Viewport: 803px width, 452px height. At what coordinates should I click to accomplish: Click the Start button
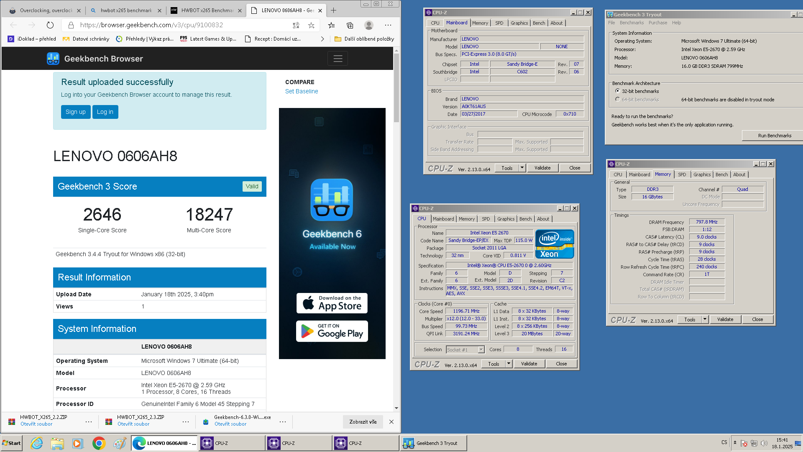tap(11, 443)
